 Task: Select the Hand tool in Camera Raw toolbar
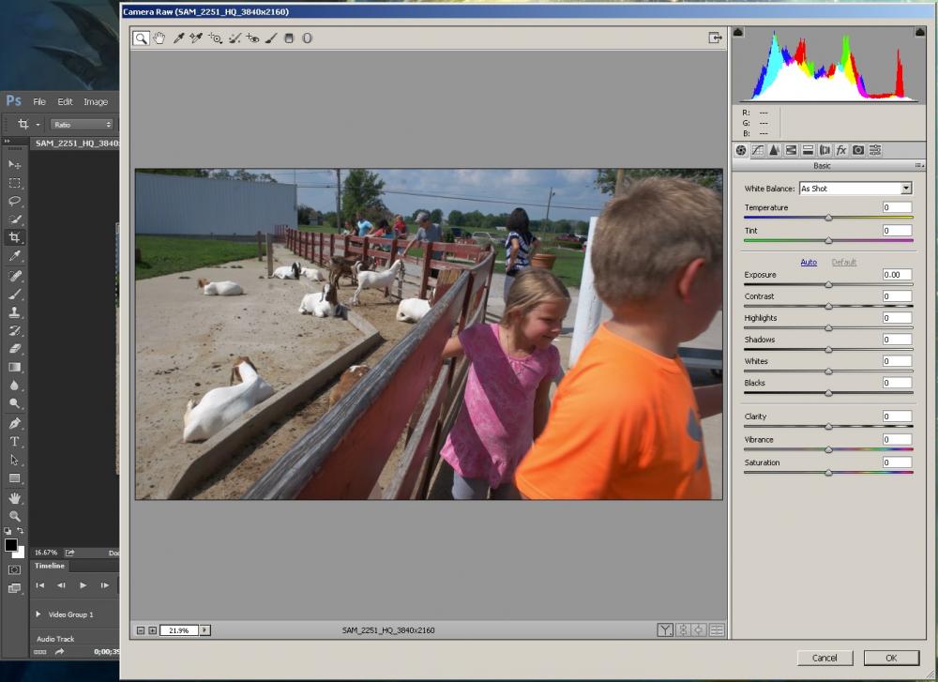point(159,38)
